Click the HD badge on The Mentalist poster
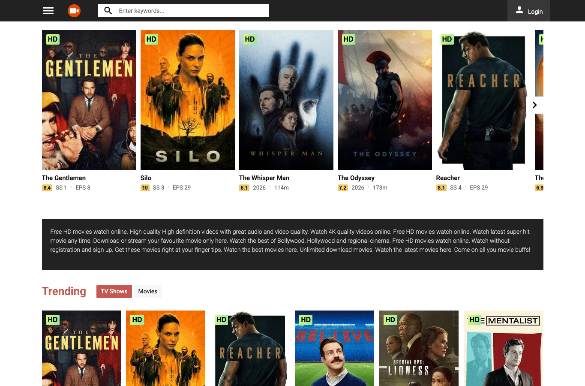The width and height of the screenshot is (585, 386). pyautogui.click(x=474, y=320)
